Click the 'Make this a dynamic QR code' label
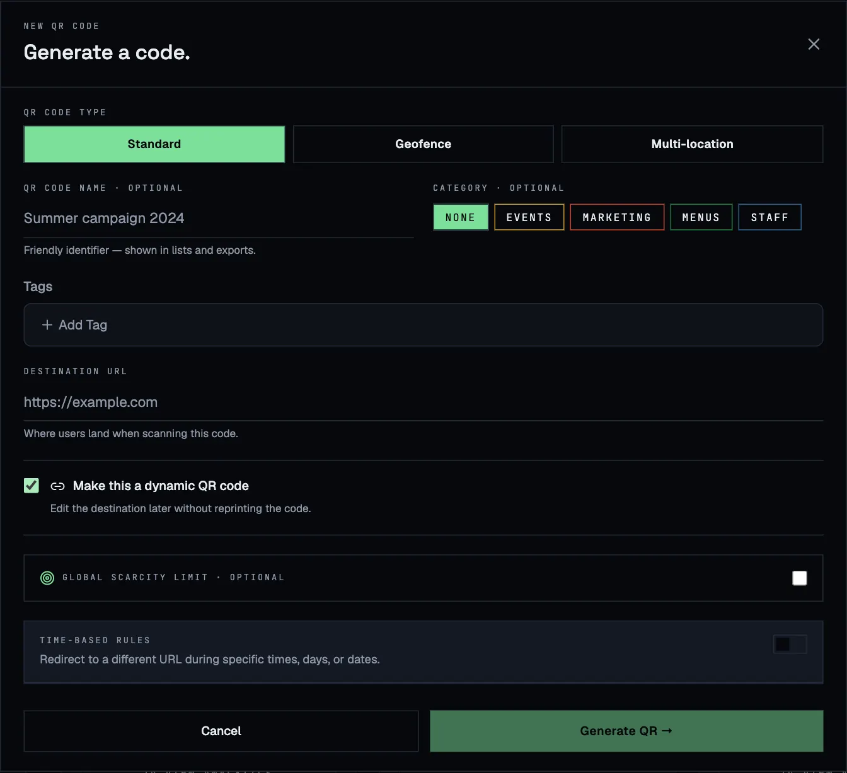 [161, 486]
